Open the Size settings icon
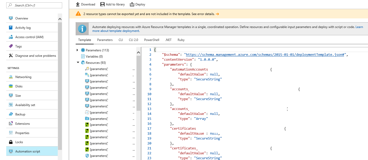This screenshot has height=160, width=368. 11,95
